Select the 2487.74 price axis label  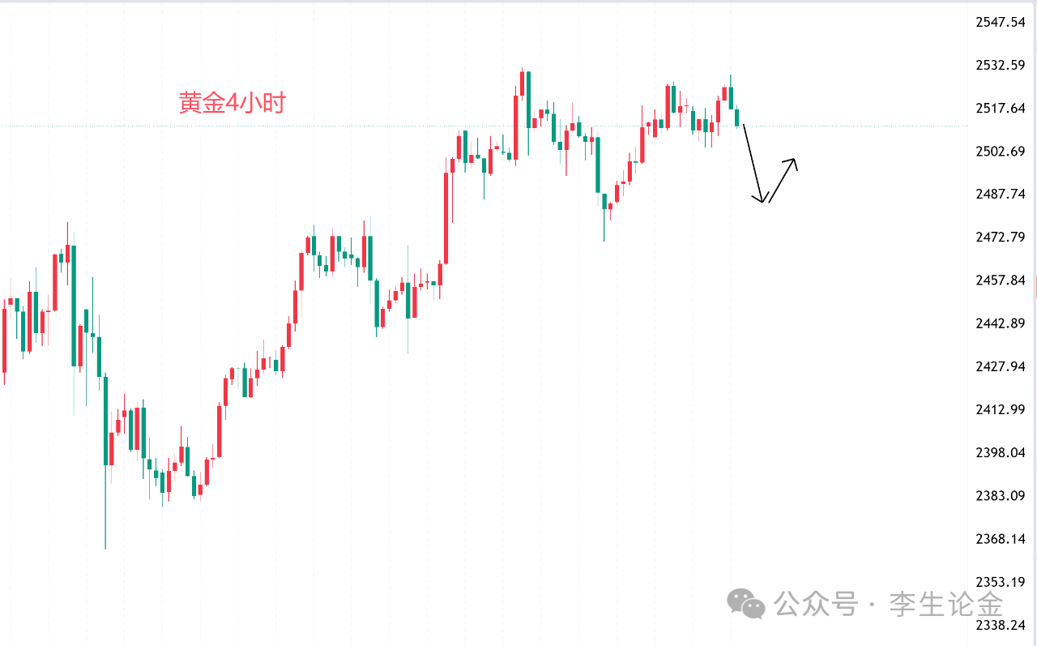(1000, 194)
